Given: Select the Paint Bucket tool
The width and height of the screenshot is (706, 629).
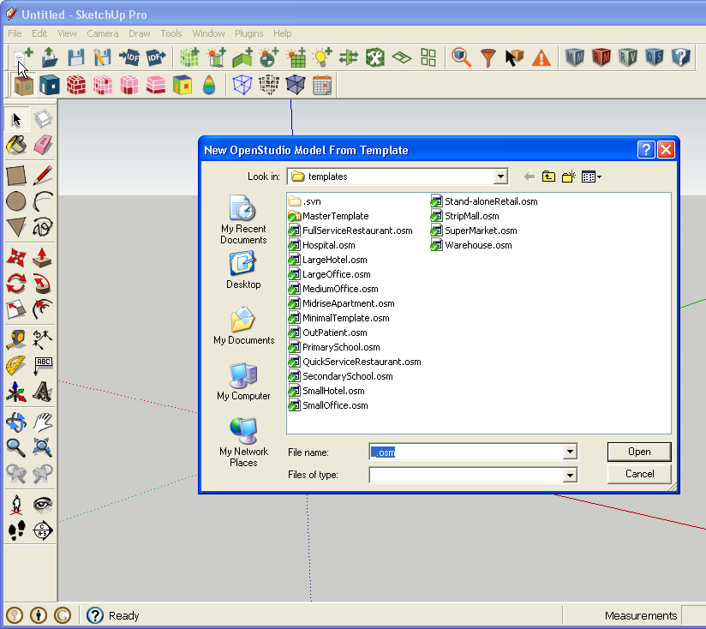Looking at the screenshot, I should pyautogui.click(x=16, y=145).
